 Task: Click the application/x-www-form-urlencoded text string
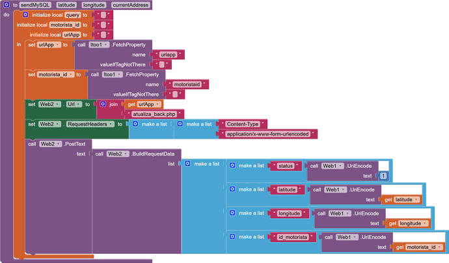tap(267, 134)
